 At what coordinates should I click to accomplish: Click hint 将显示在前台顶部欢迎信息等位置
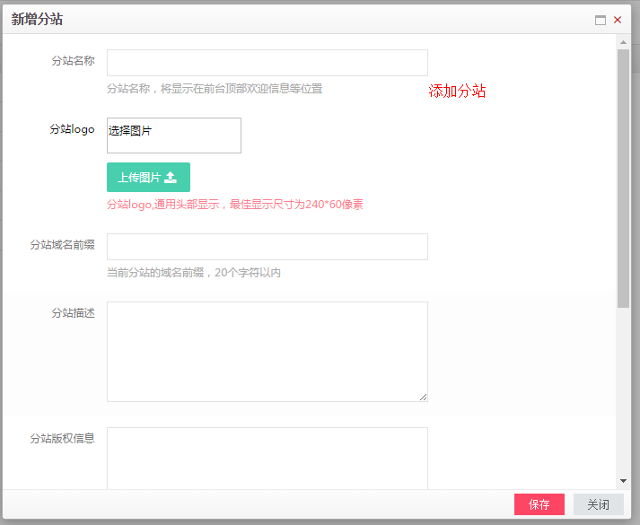[x=241, y=89]
